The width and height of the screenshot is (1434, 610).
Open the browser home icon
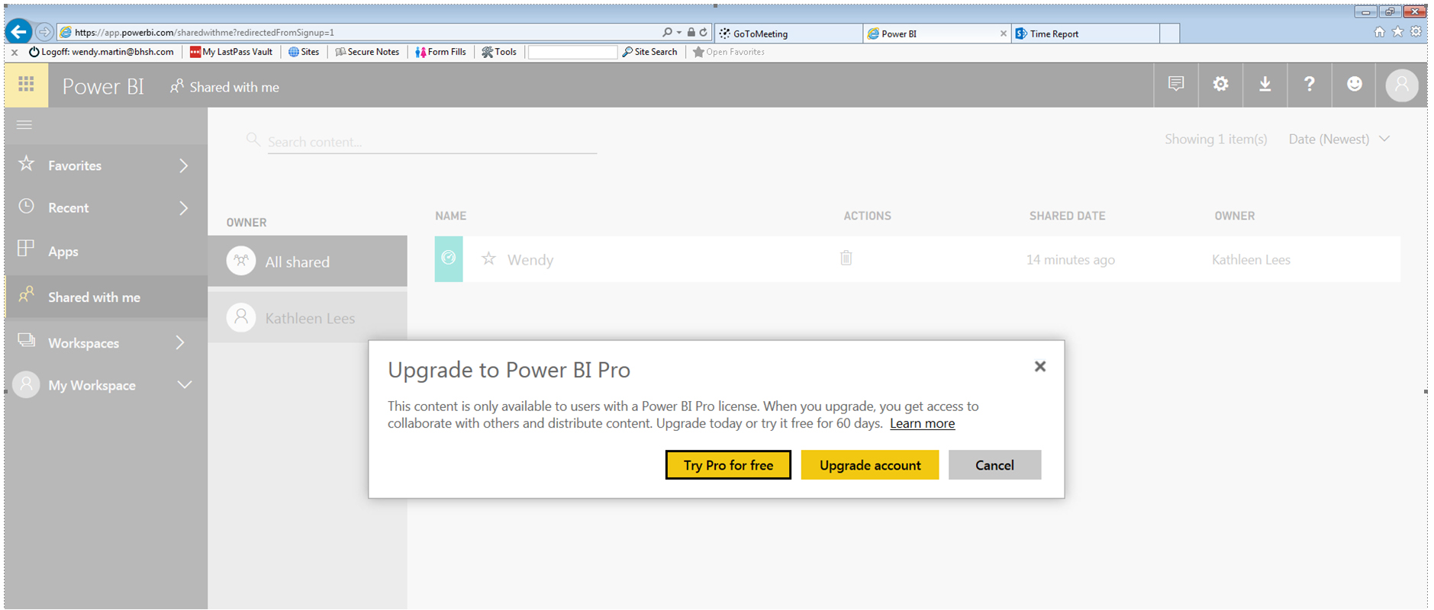pos(1380,32)
